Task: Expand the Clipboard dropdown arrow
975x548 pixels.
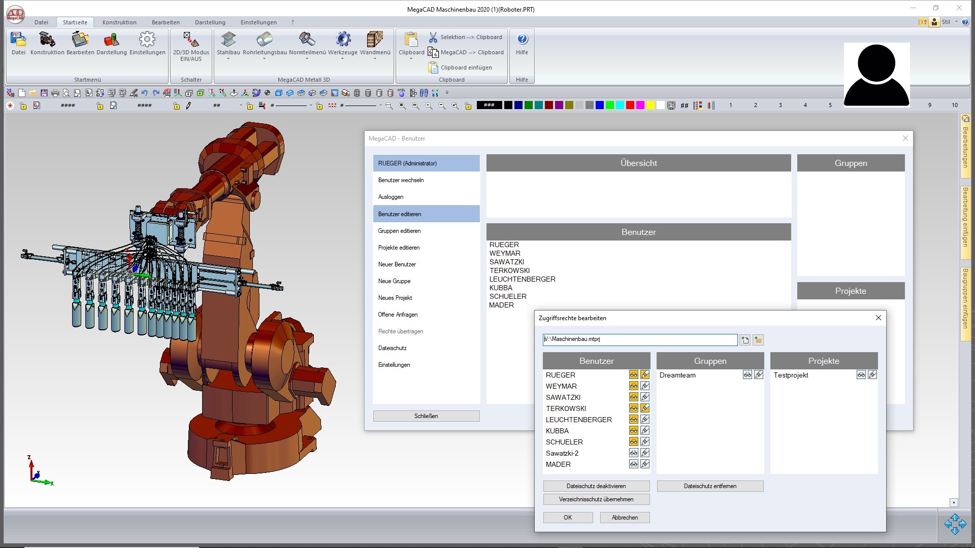Action: (411, 59)
